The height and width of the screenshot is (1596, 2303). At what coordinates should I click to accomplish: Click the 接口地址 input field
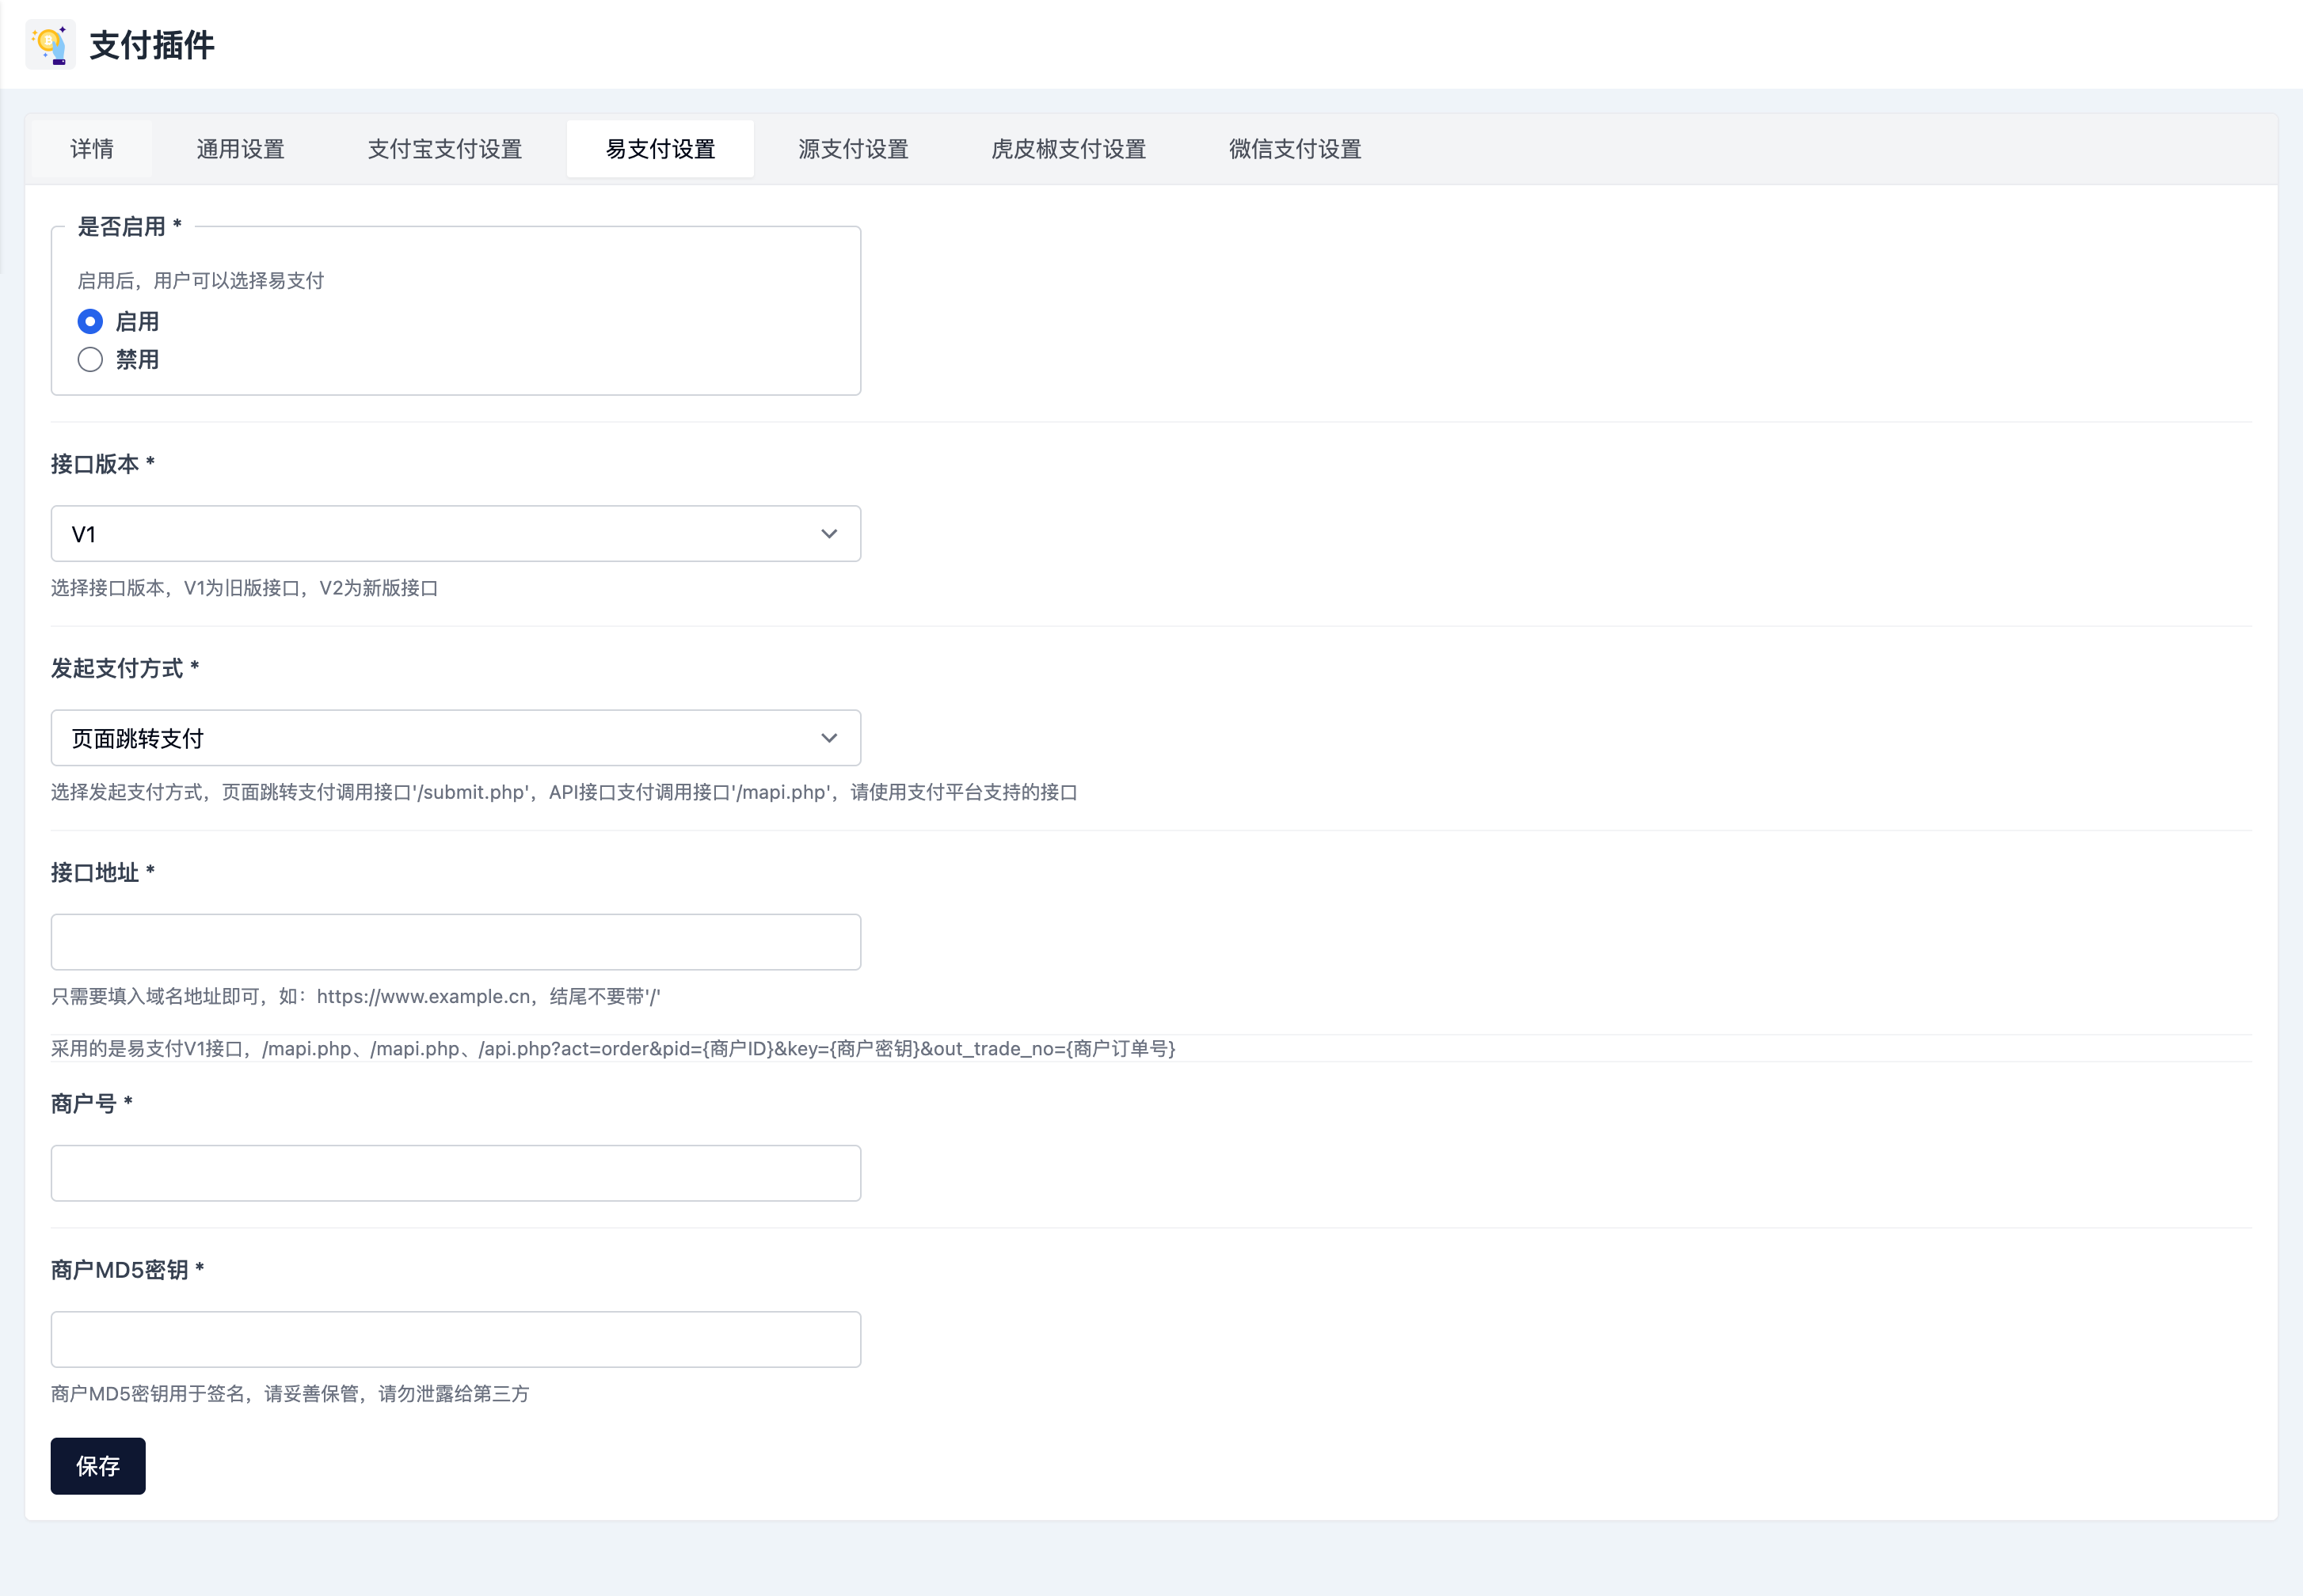[455, 942]
